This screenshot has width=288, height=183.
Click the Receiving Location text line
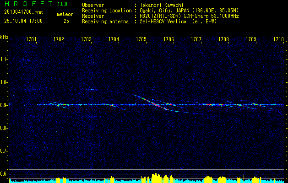pyautogui.click(x=160, y=11)
